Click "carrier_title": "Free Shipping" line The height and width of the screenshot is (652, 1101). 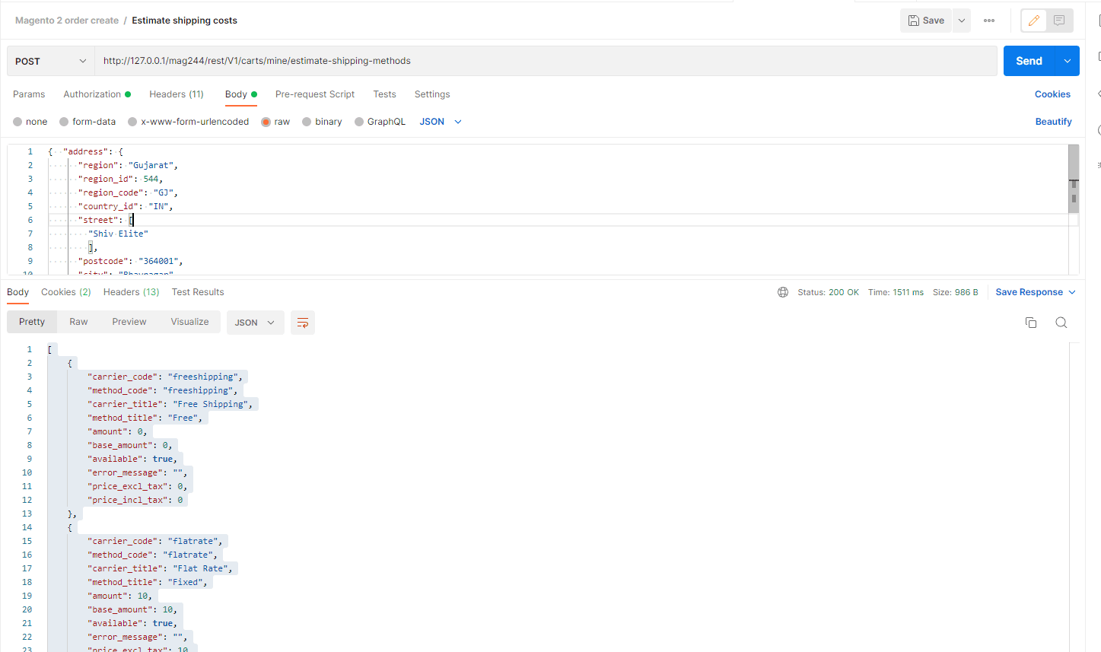(170, 404)
